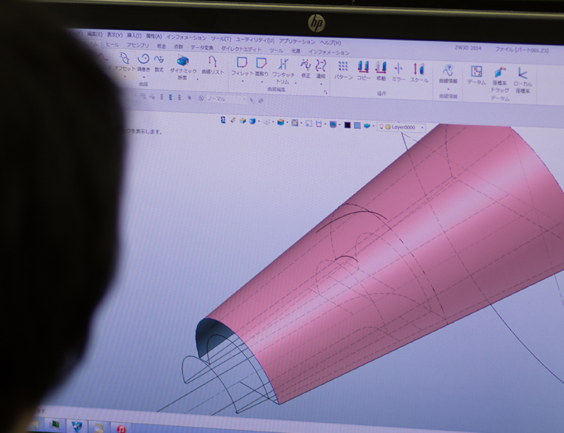Select the フィレット fillet tool

pos(242,67)
